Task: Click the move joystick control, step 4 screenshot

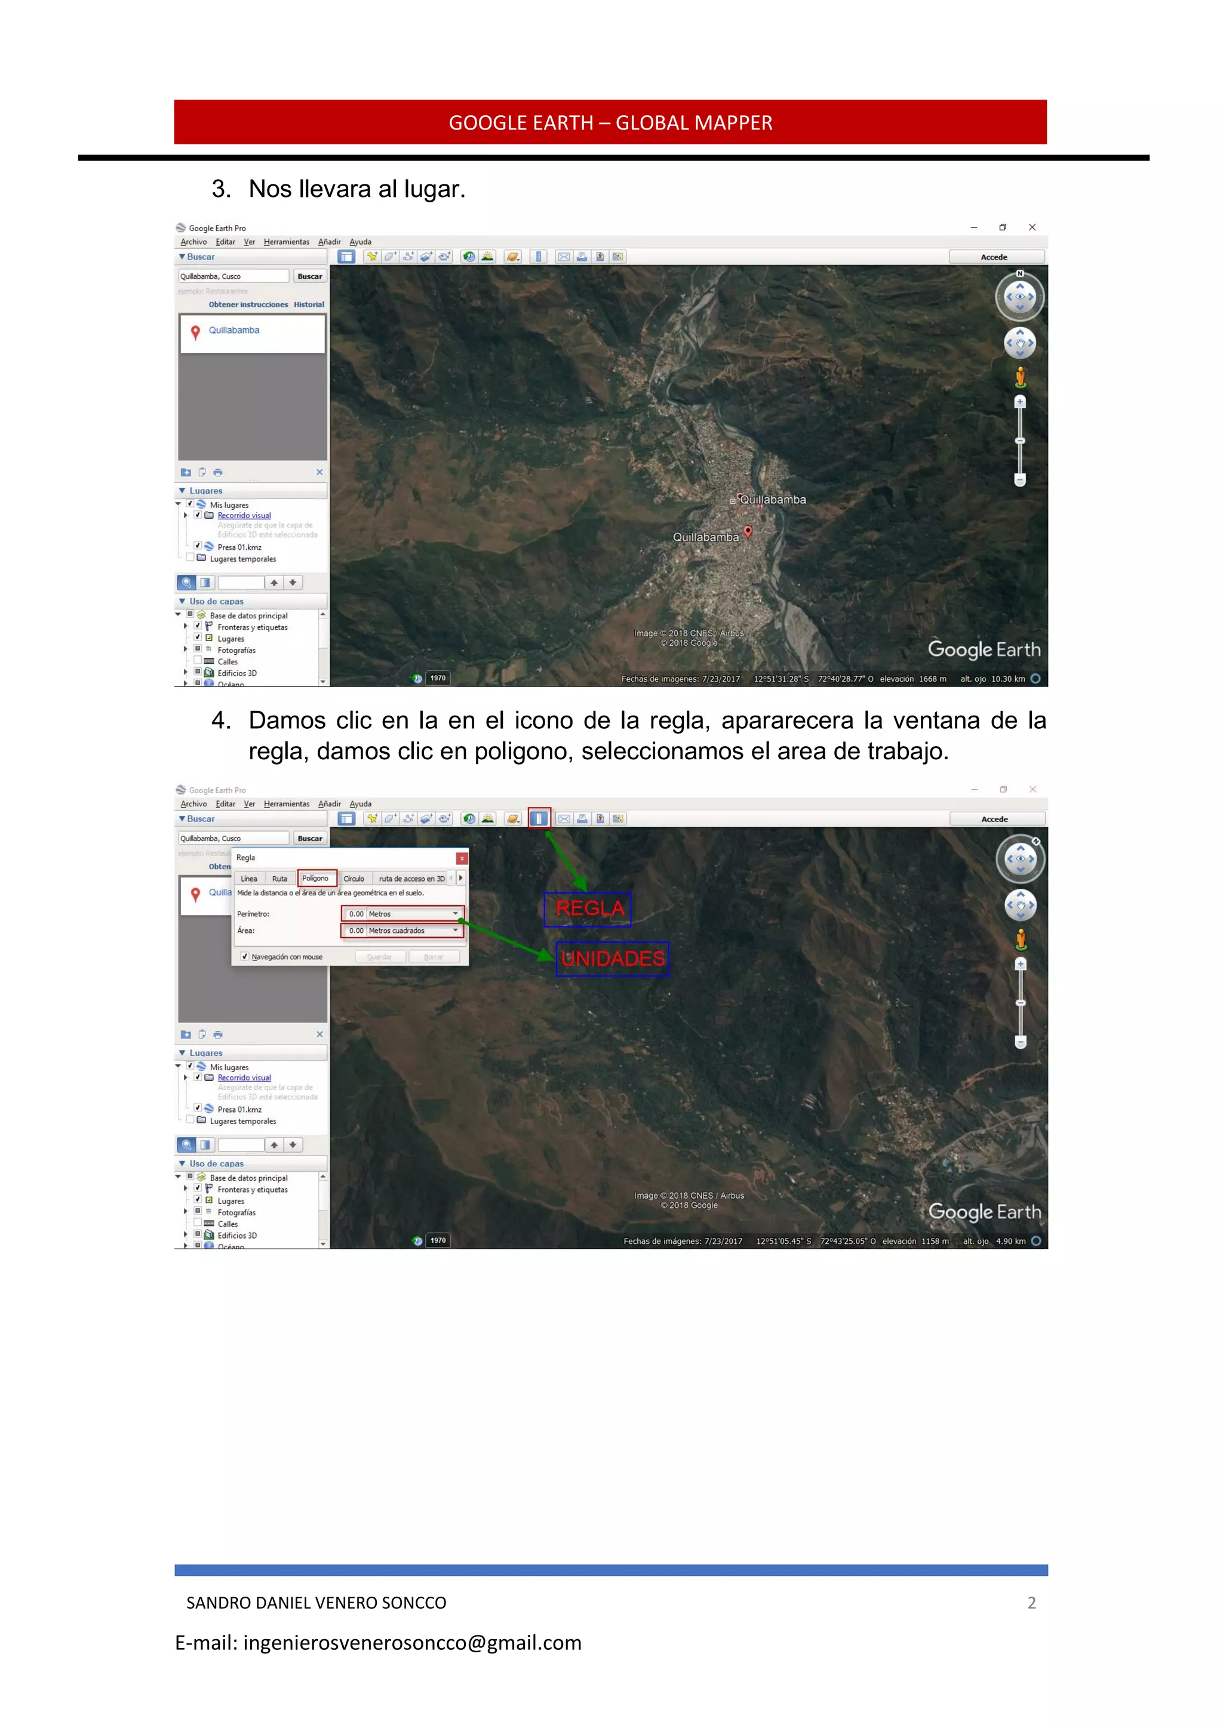Action: [1021, 905]
